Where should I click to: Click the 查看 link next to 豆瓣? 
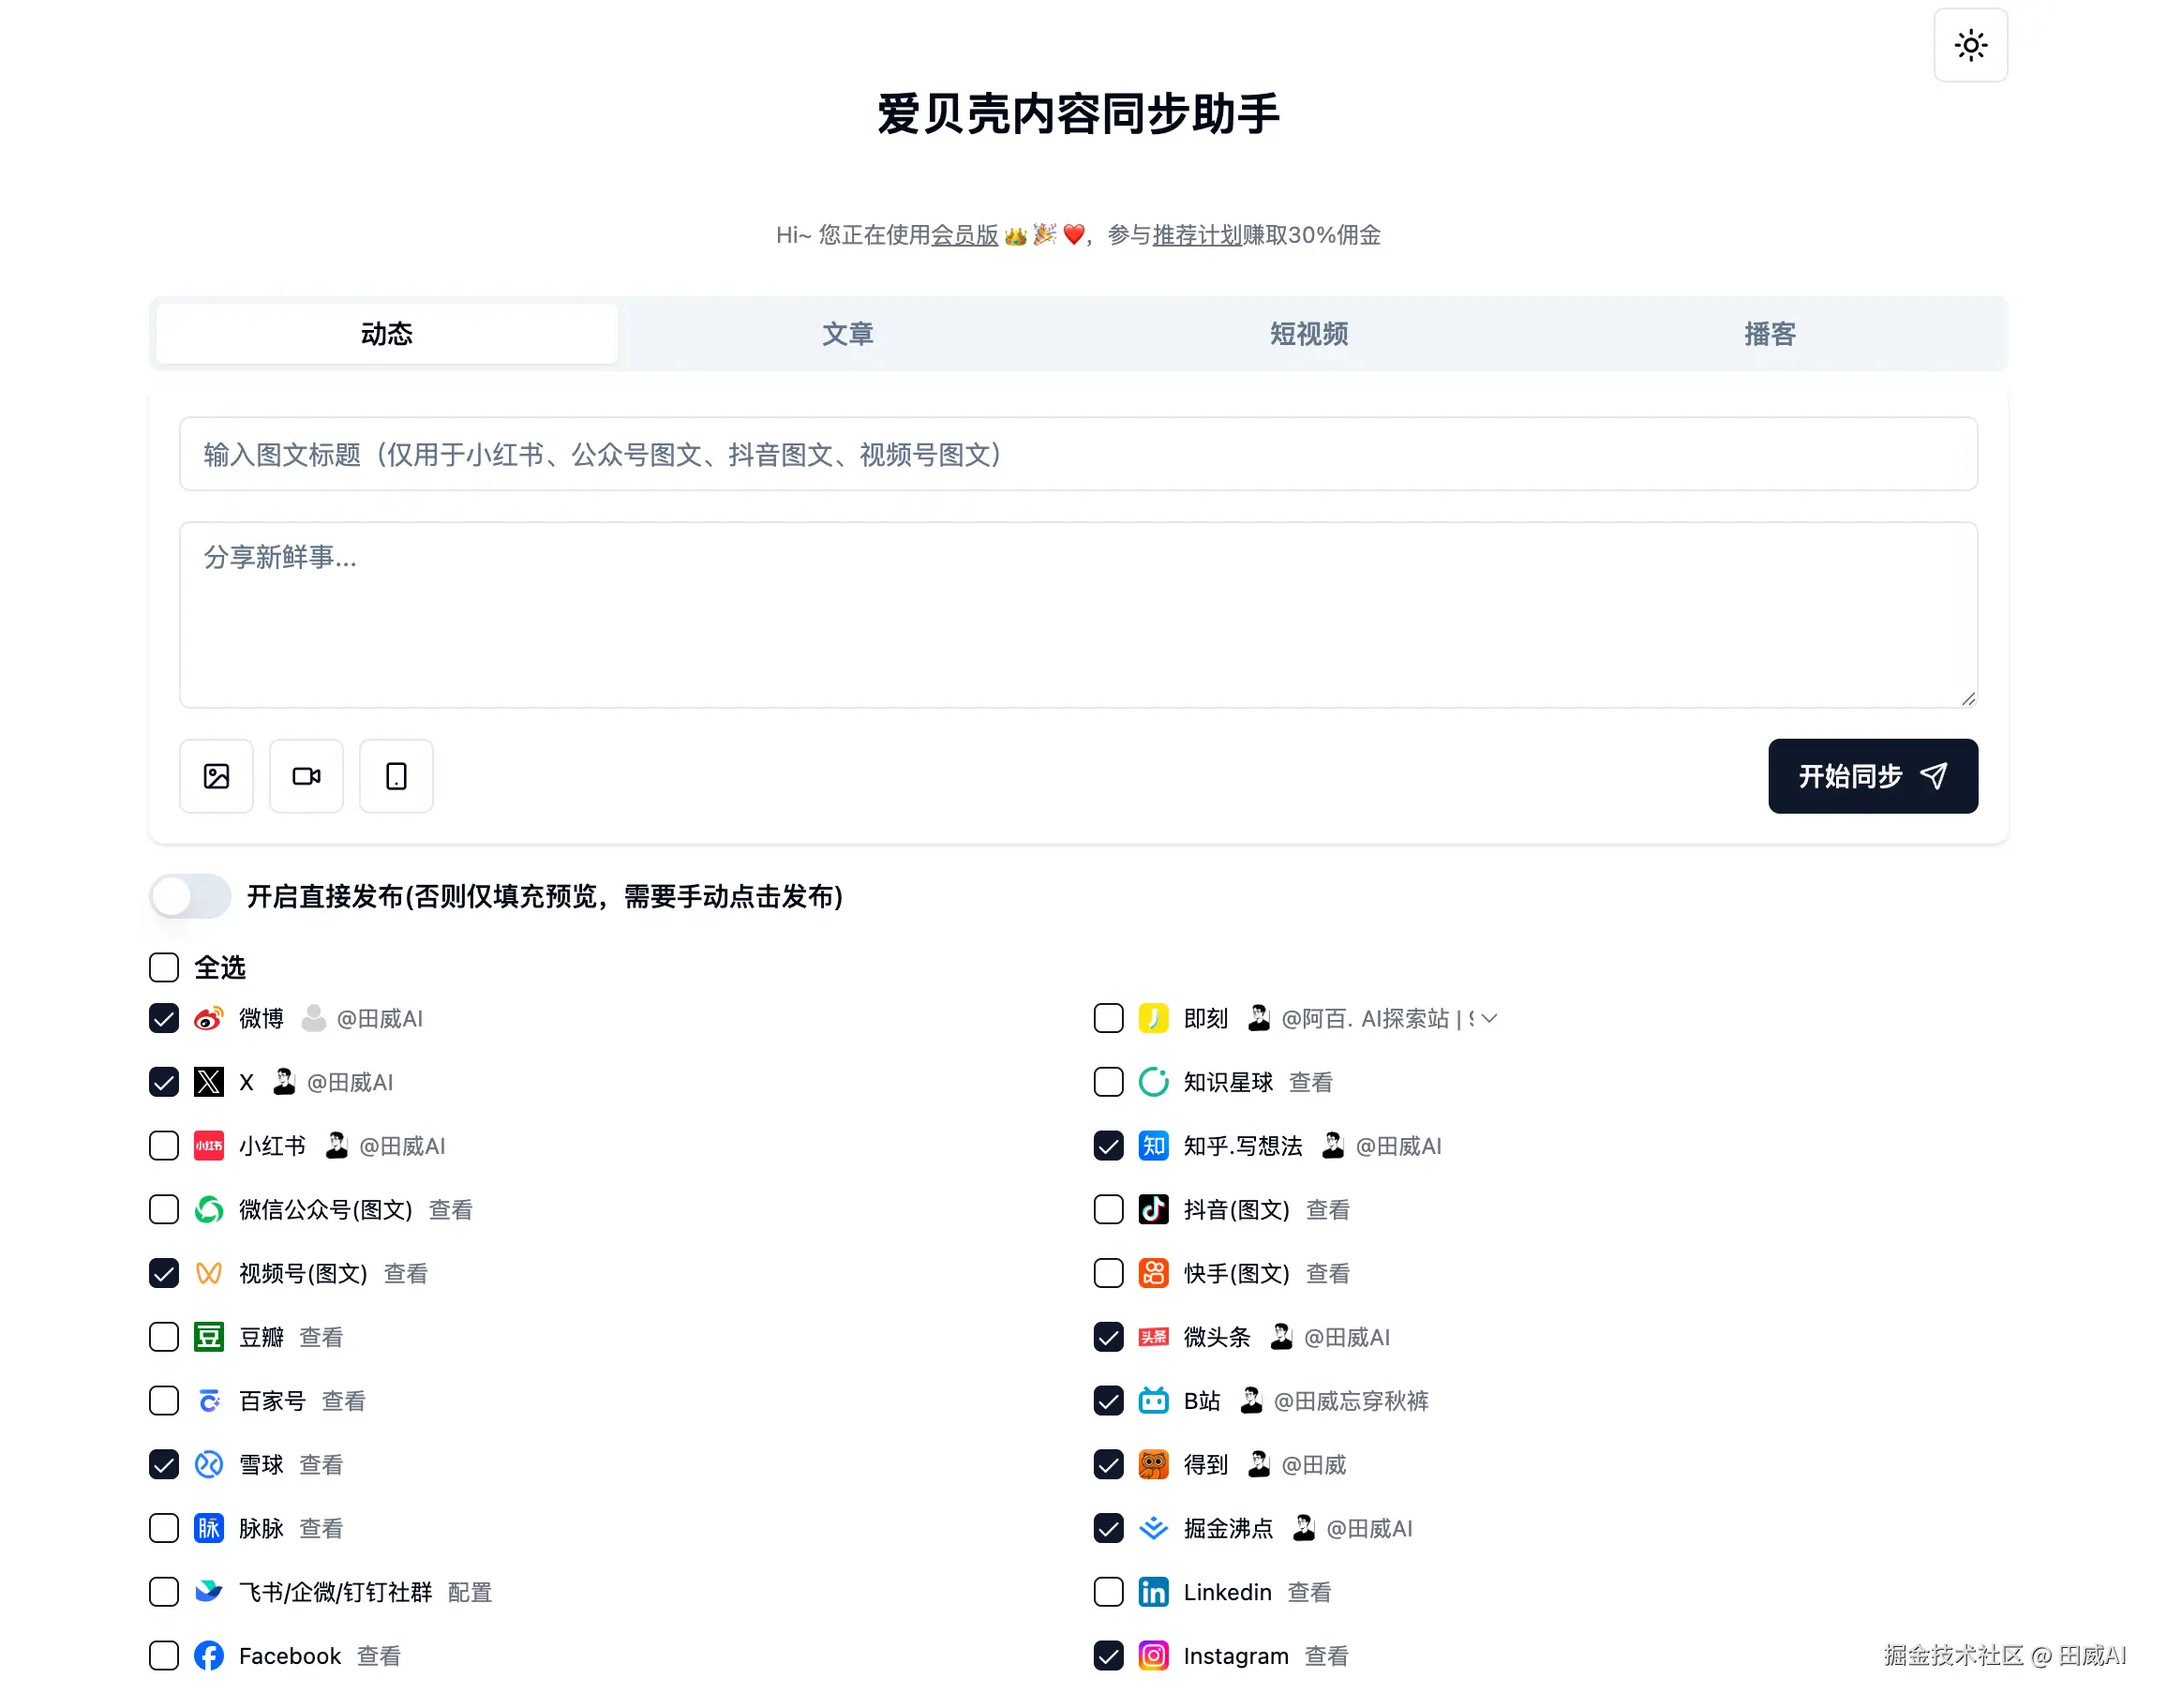(x=321, y=1337)
